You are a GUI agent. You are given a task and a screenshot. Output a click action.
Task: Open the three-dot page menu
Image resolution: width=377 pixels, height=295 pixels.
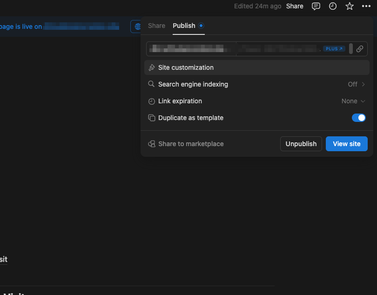(366, 6)
